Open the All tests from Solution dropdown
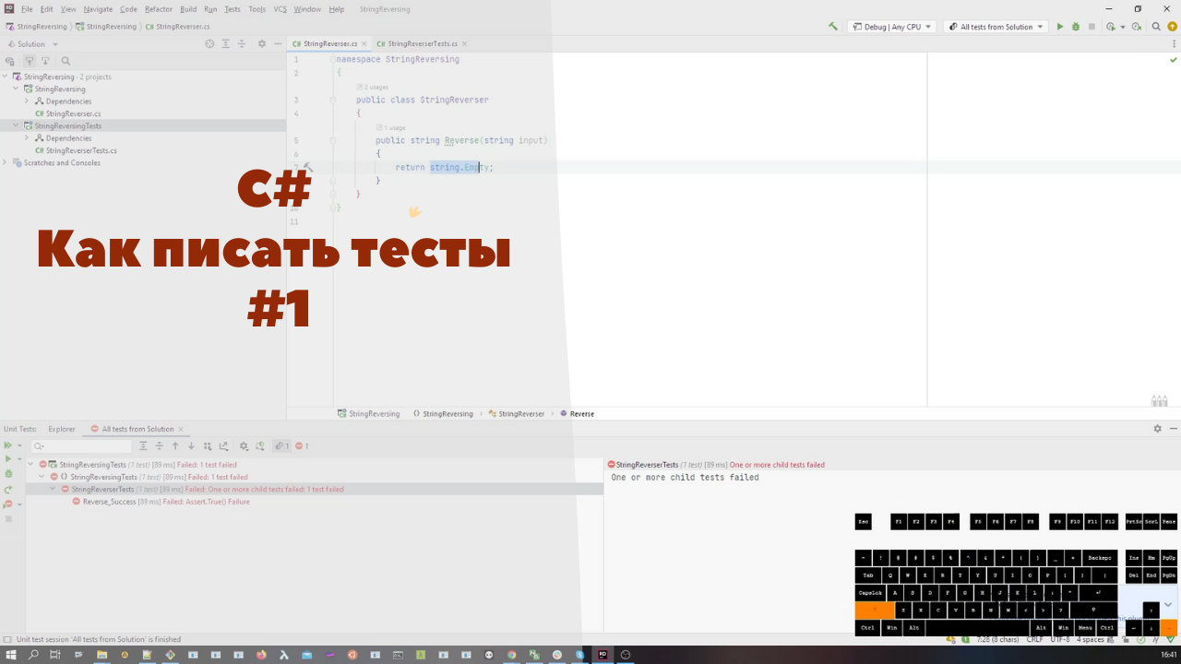Screen dimensions: 1181x664 tap(996, 27)
